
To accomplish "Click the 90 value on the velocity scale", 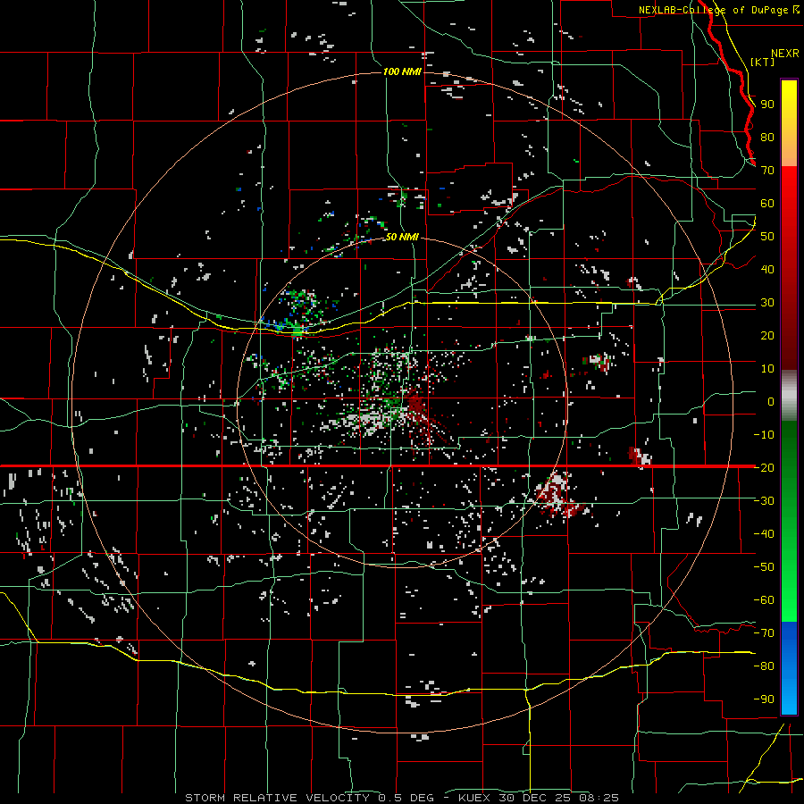I will (x=767, y=105).
